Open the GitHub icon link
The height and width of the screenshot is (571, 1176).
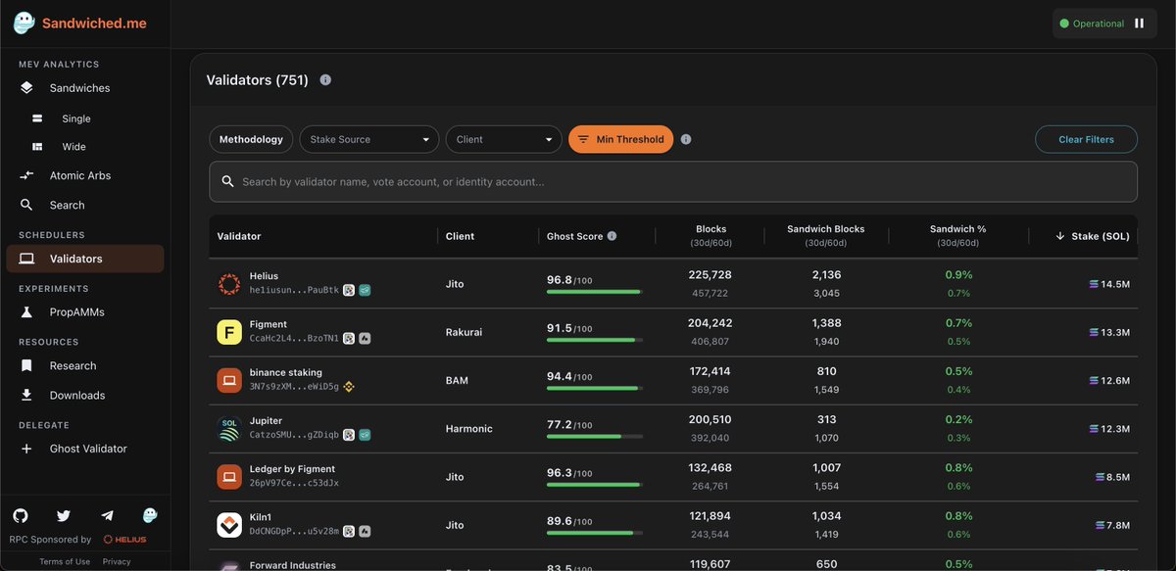pos(21,515)
